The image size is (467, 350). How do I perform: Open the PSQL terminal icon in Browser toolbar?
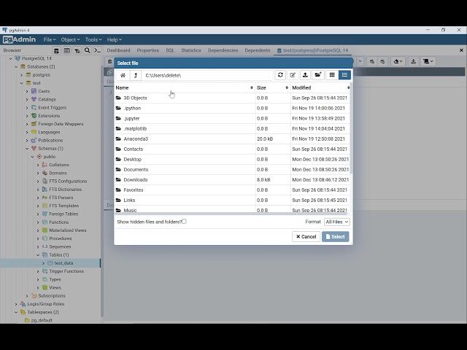97,50
